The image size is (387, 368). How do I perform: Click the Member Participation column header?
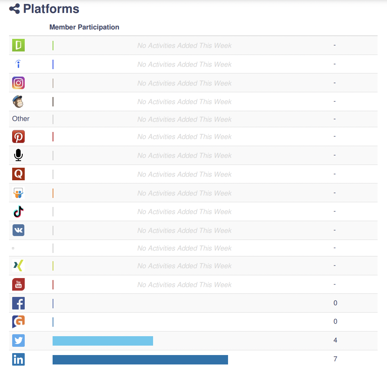click(x=84, y=27)
